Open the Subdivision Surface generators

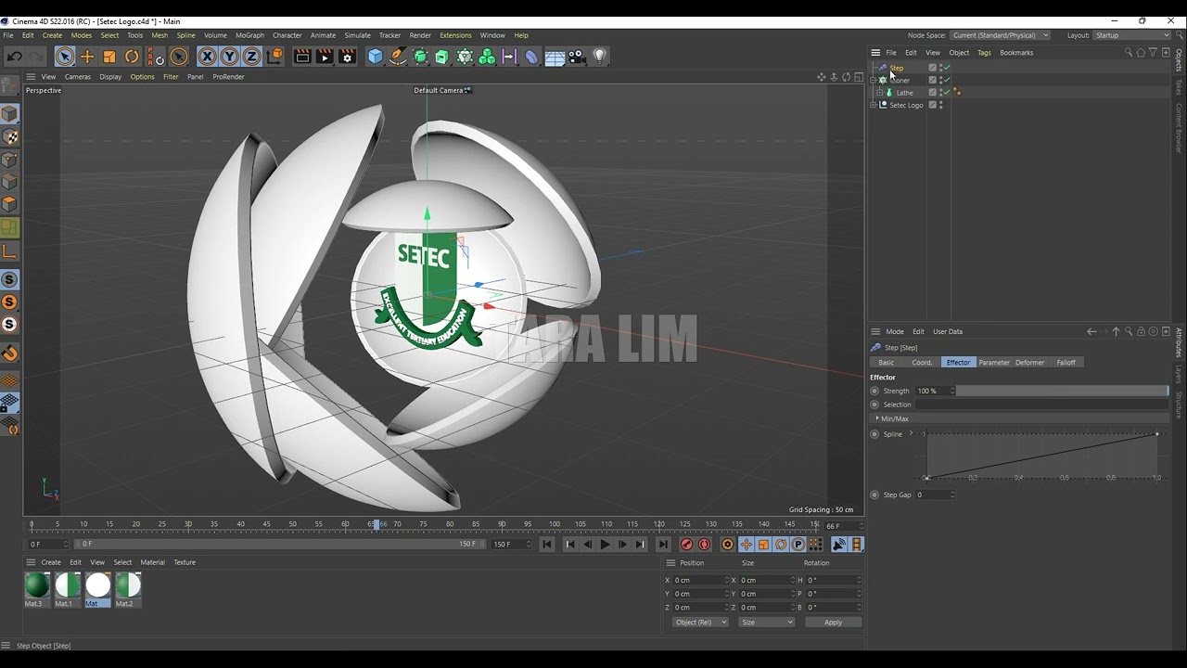point(420,57)
